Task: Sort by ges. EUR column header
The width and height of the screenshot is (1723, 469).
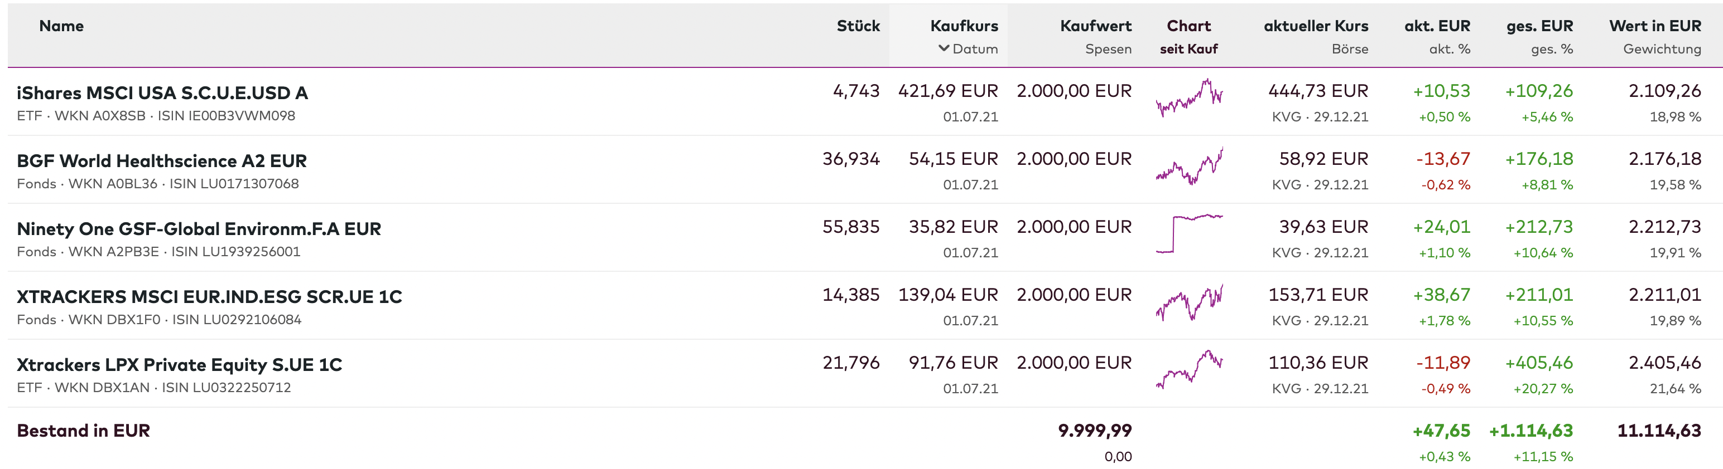Action: 1539,26
